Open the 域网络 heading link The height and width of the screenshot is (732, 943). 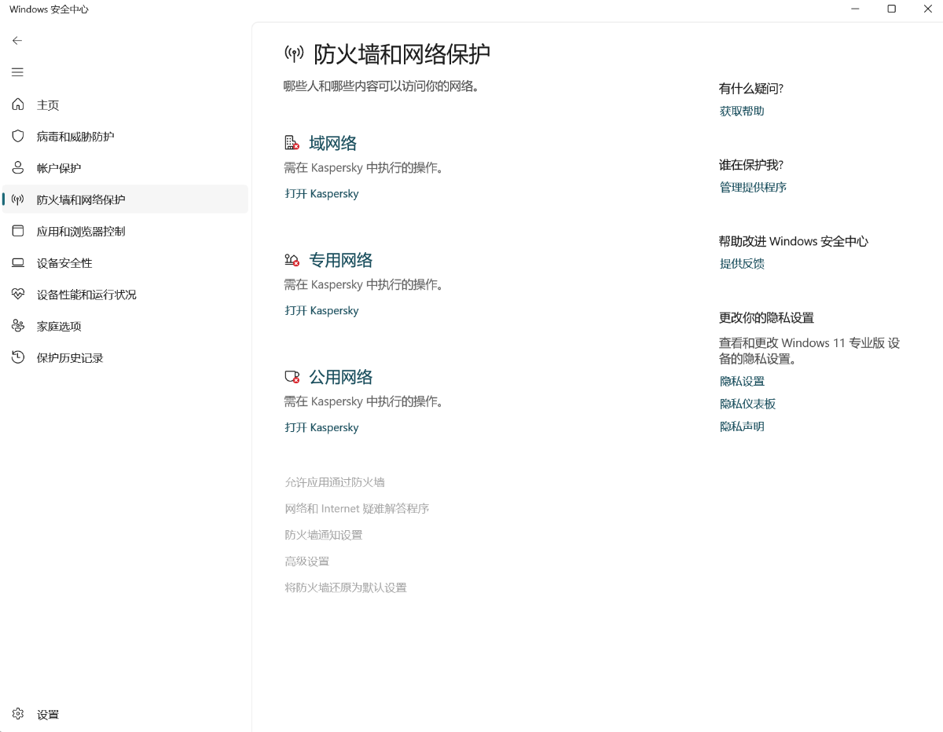(333, 143)
